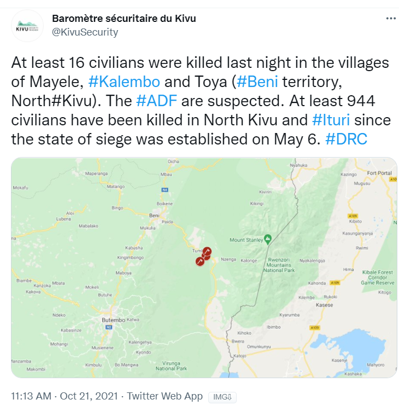Open the tweet's three-dot more options menu
399x411 pixels.
[390, 19]
